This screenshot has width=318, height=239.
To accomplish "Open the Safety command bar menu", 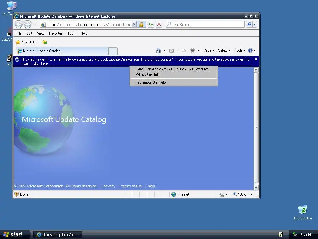I will (x=224, y=50).
